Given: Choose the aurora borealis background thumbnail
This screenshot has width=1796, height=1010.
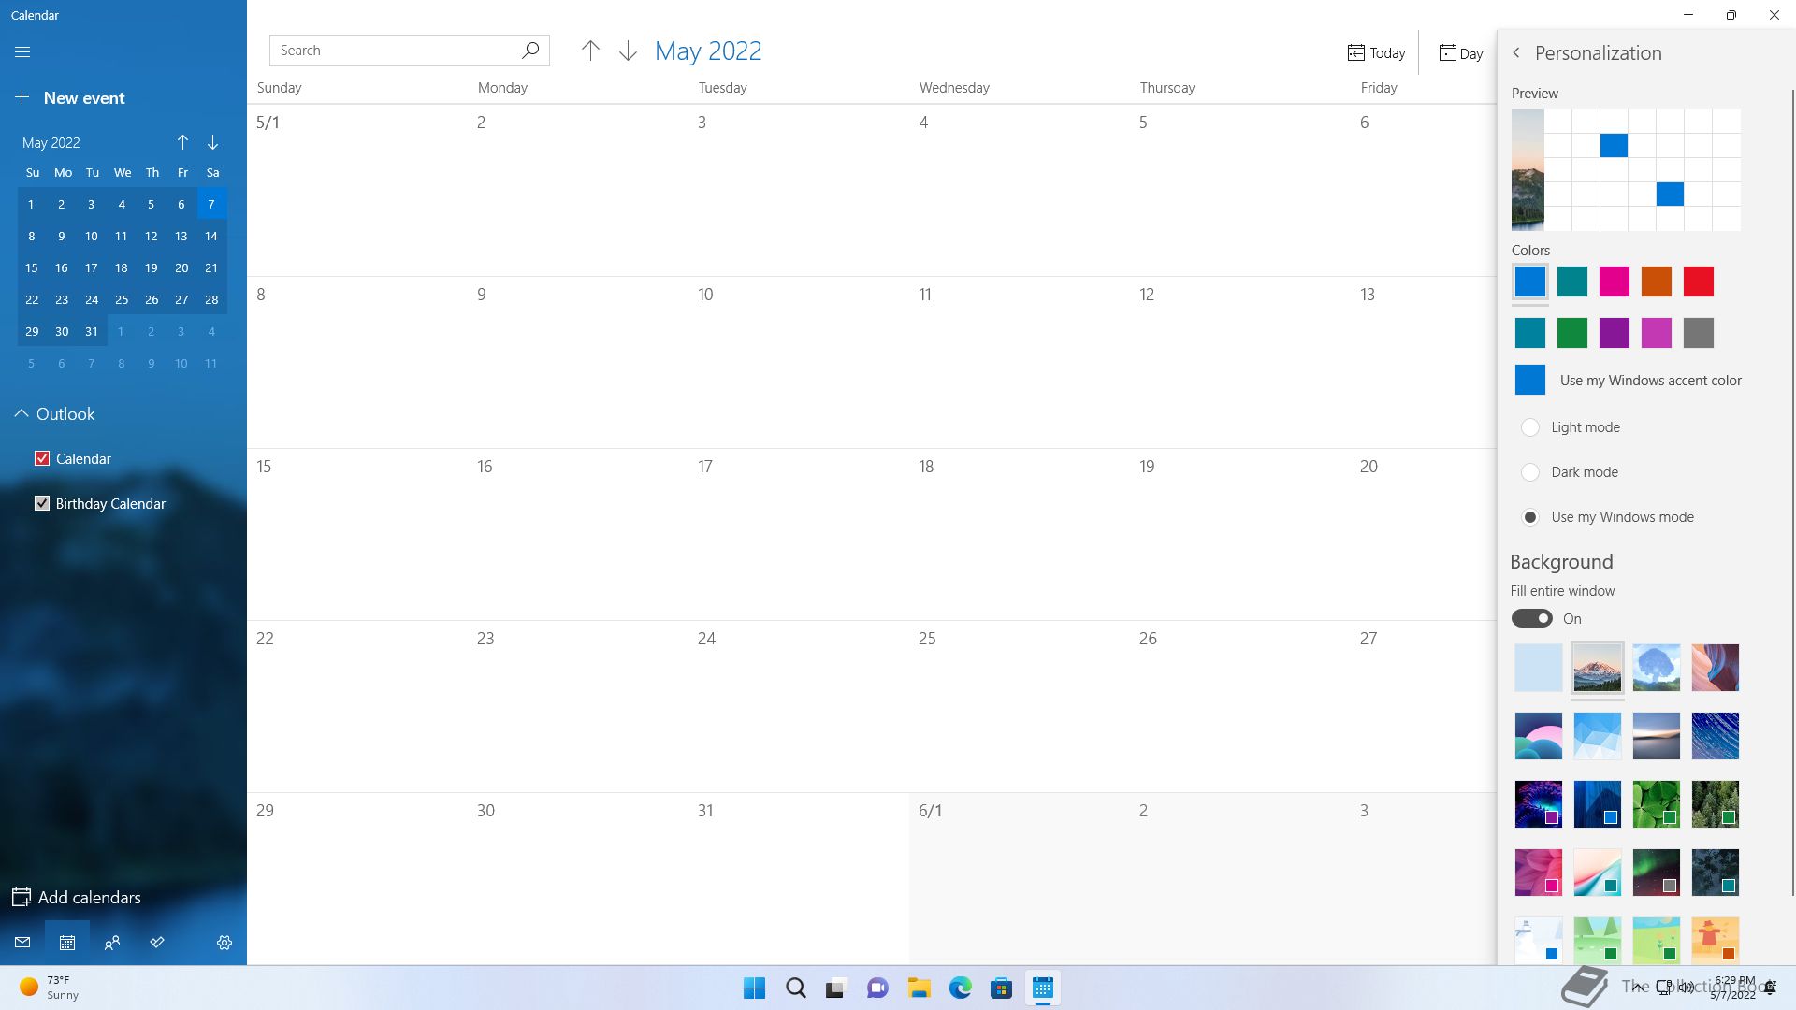Looking at the screenshot, I should [1657, 873].
